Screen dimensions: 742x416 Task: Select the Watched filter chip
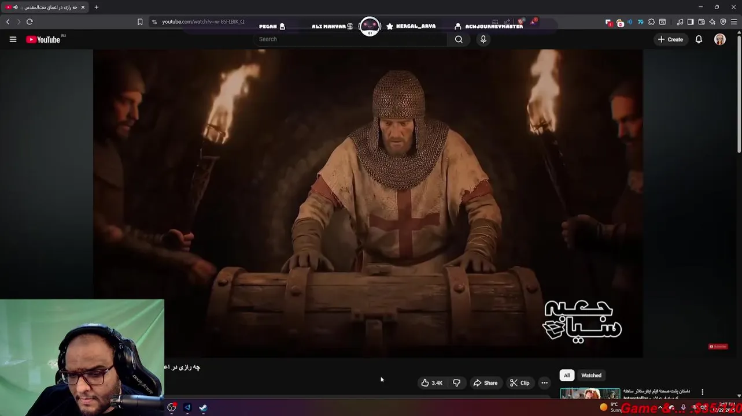(591, 376)
